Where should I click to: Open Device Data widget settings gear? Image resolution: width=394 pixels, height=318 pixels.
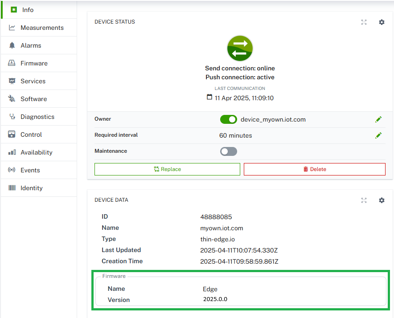(382, 200)
